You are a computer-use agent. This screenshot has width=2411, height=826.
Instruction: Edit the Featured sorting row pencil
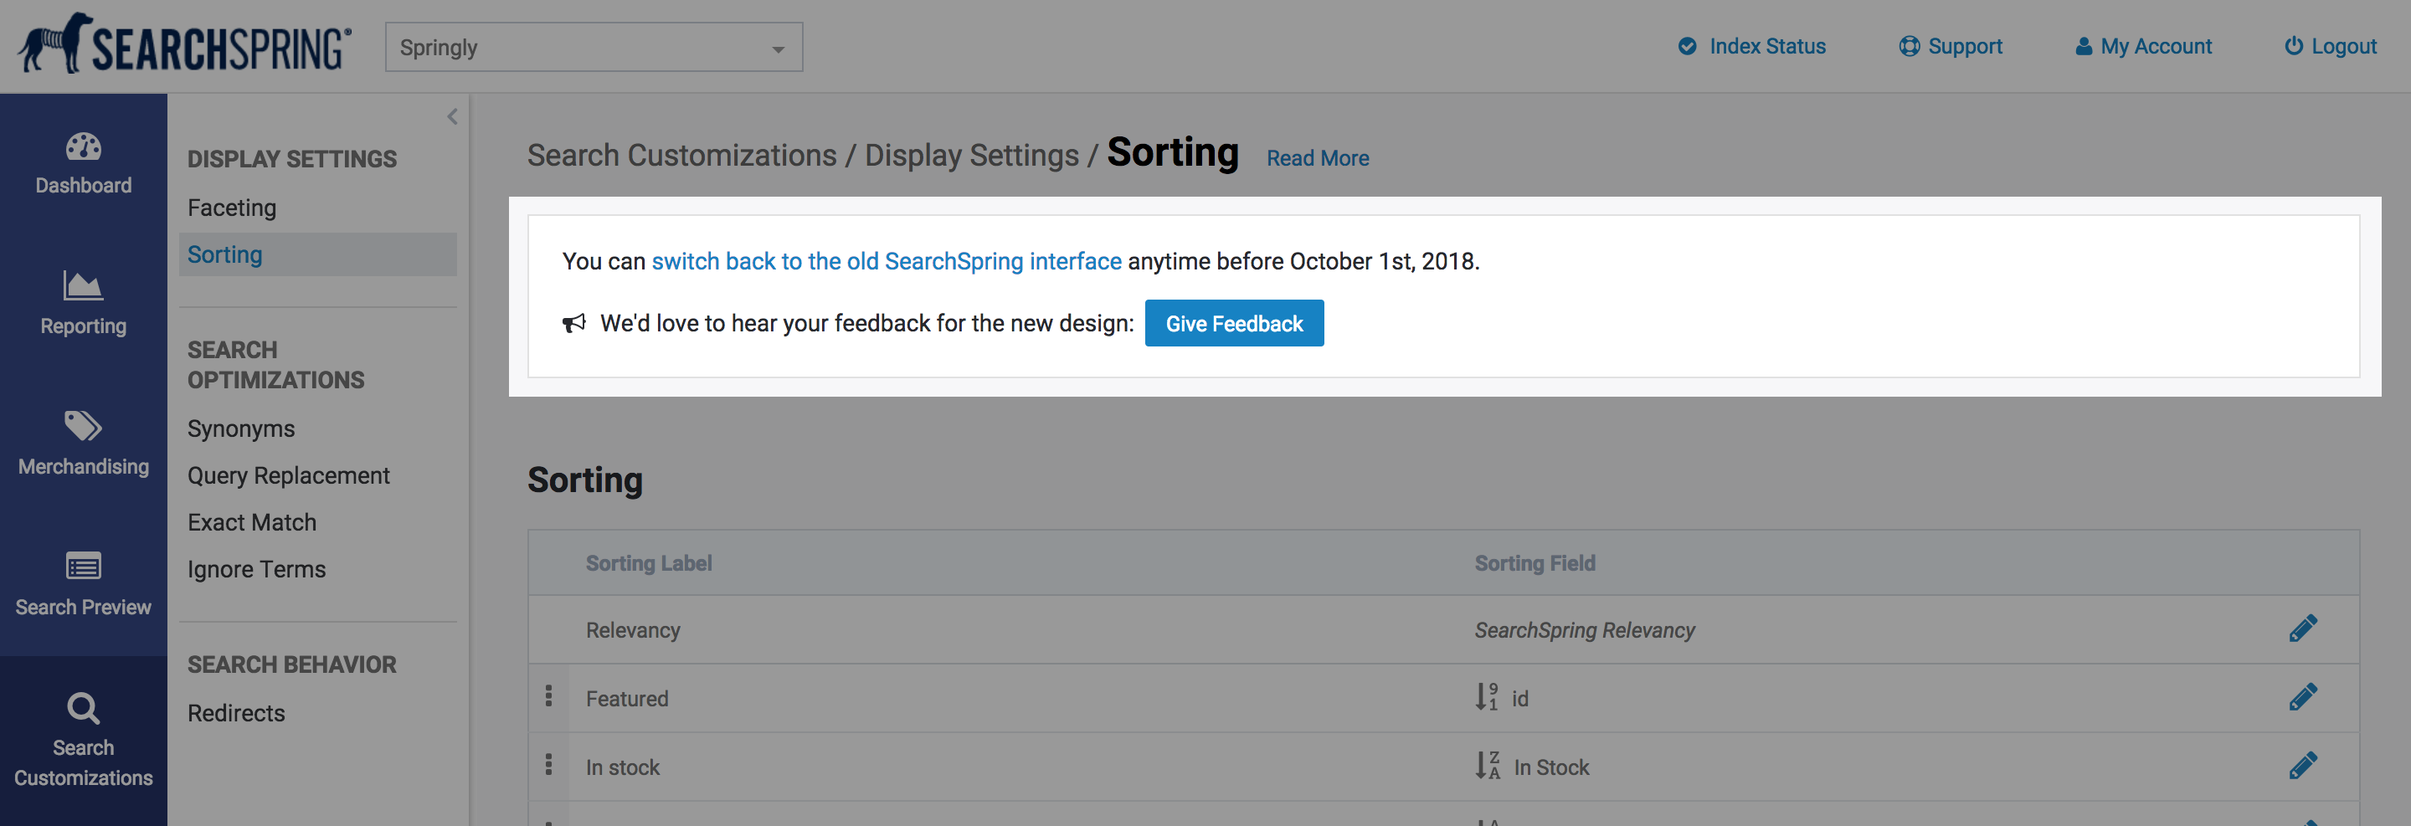click(x=2302, y=698)
